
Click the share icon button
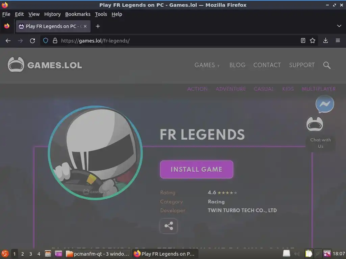169,226
